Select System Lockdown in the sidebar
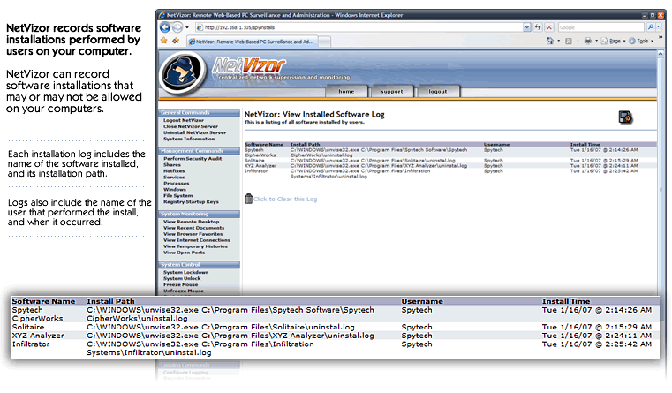 [x=185, y=272]
